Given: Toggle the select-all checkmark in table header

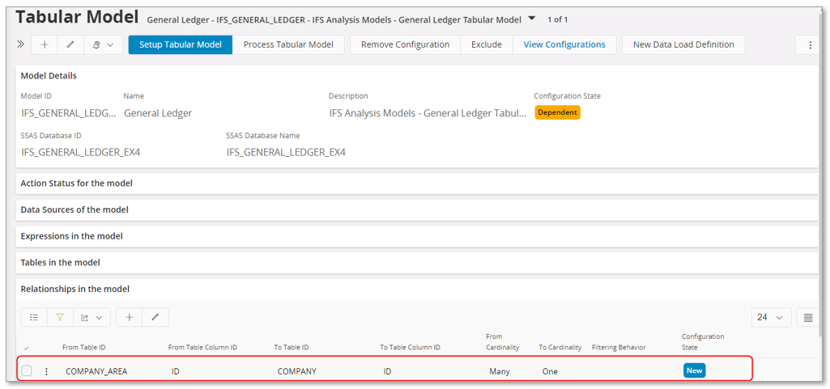Looking at the screenshot, I should (27, 348).
